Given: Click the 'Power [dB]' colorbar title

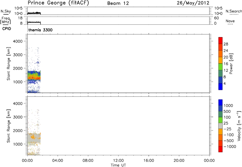Looking at the screenshot, I should [231, 64].
